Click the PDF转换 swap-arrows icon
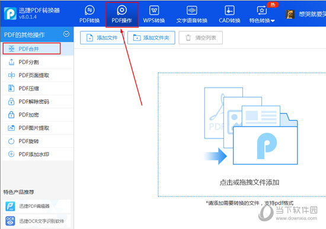The height and width of the screenshot is (229, 326). pyautogui.click(x=90, y=10)
